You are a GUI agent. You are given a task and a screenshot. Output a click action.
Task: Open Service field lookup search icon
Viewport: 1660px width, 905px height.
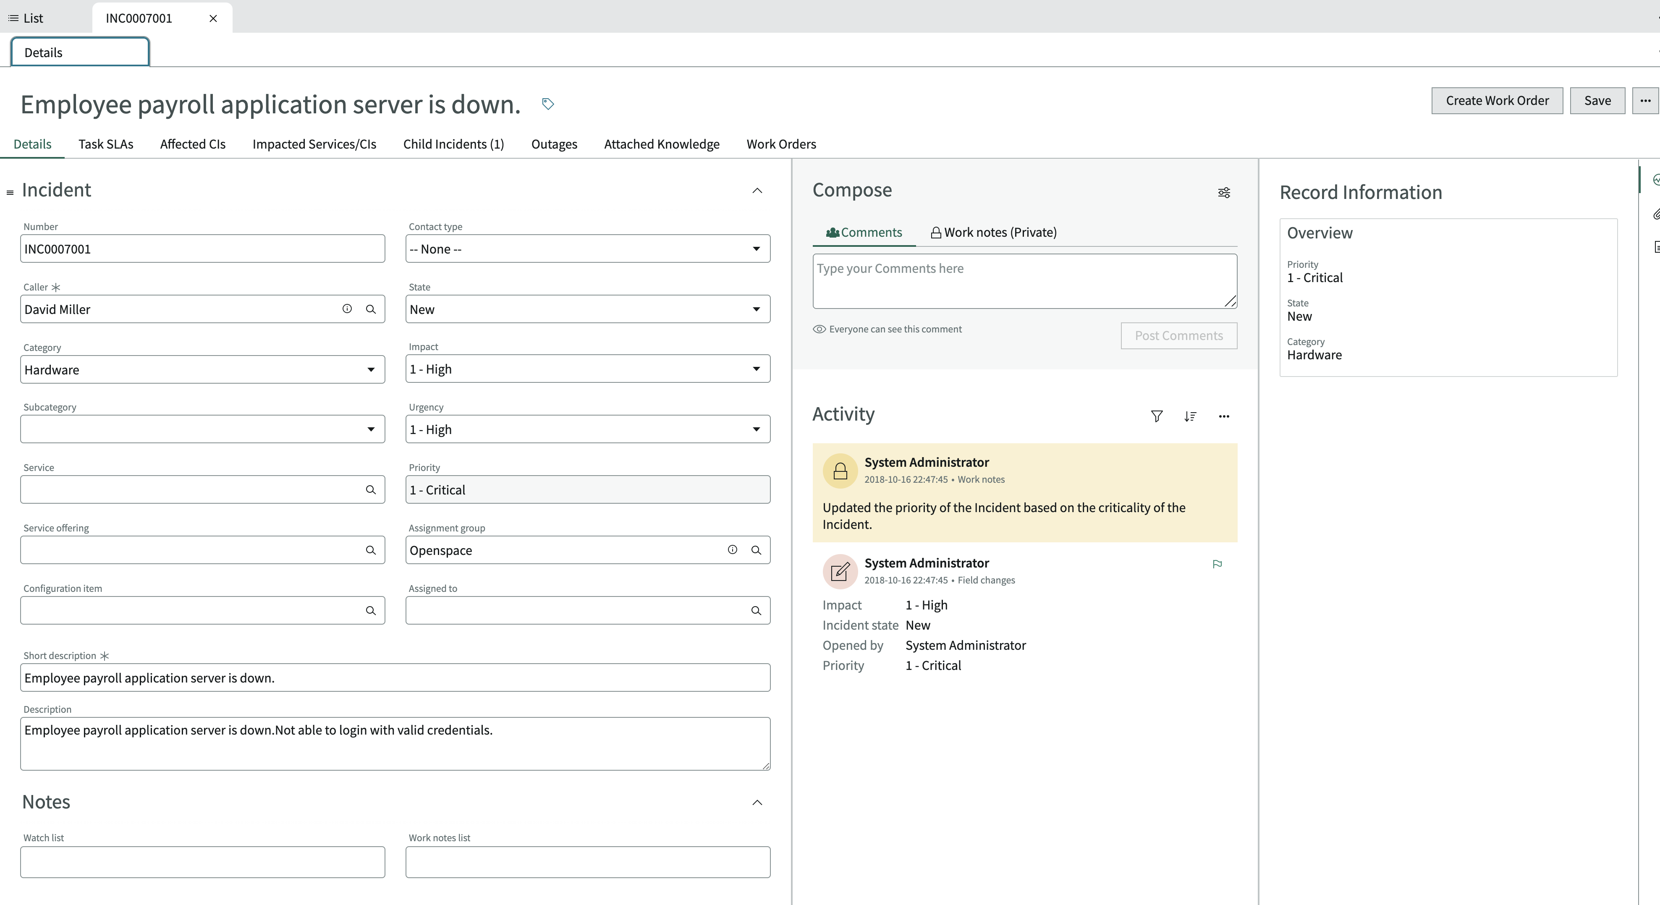click(371, 490)
